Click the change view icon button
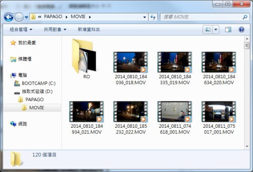 pyautogui.click(x=208, y=30)
